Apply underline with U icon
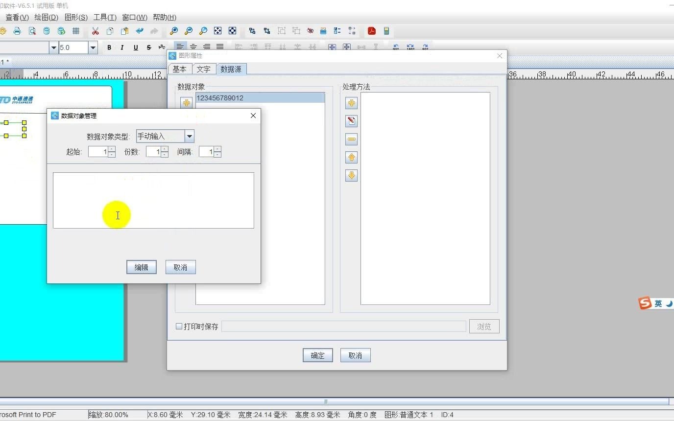This screenshot has height=421, width=674. point(136,47)
